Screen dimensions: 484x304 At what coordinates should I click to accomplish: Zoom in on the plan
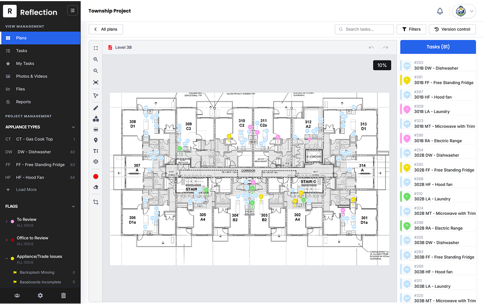pos(96,59)
